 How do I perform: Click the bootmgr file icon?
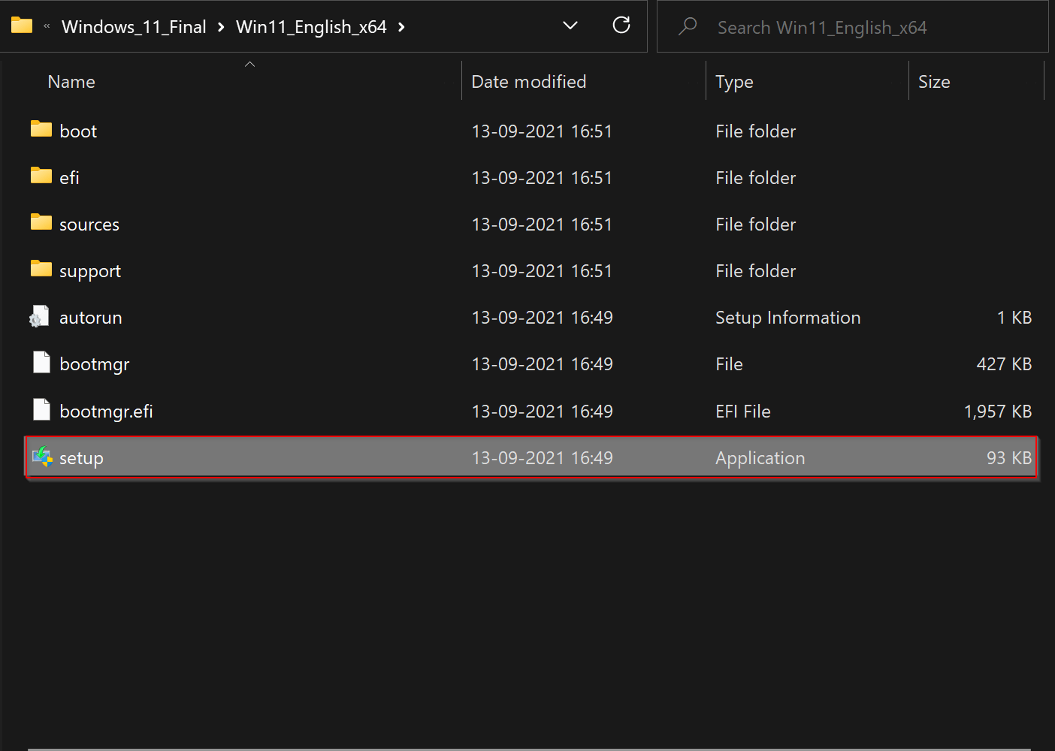point(41,363)
